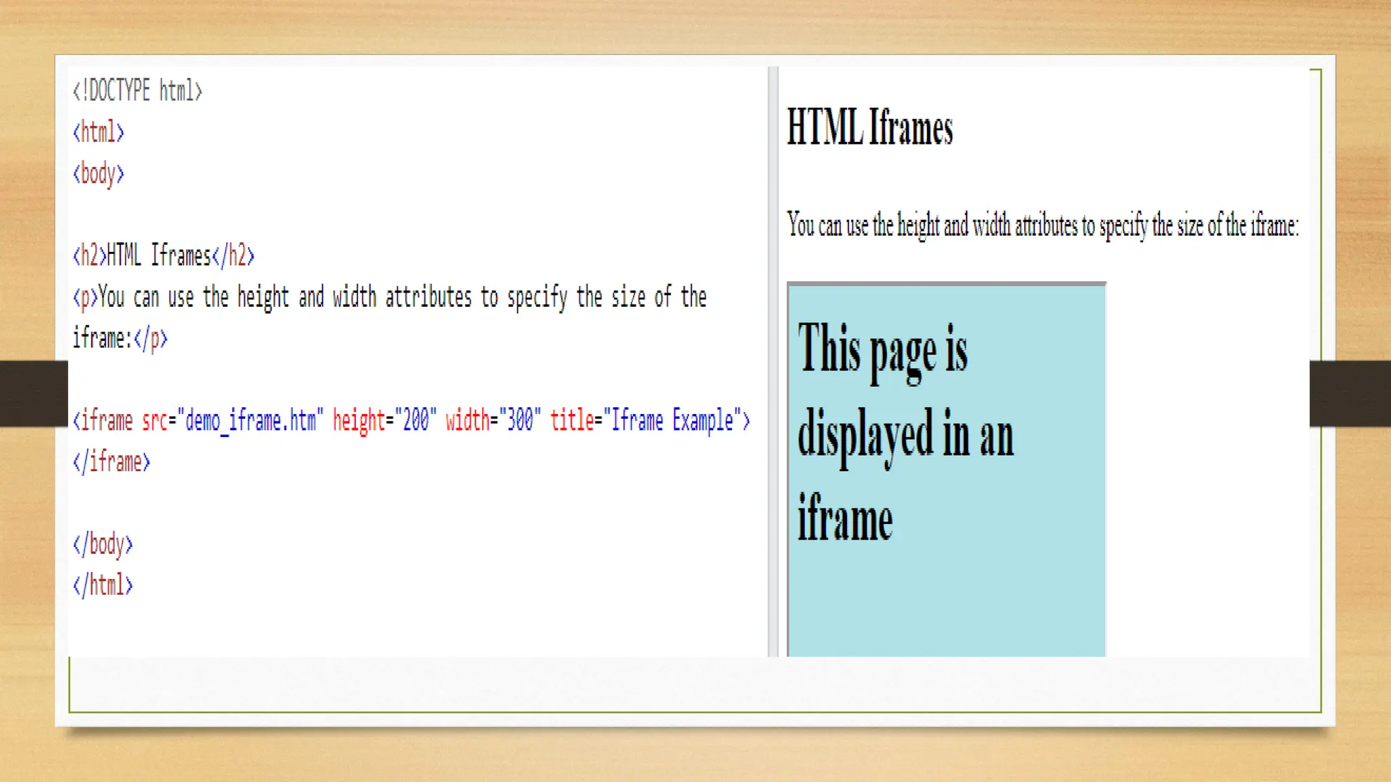Click the opening <body> tag
This screenshot has width=1391, height=782.
[98, 174]
